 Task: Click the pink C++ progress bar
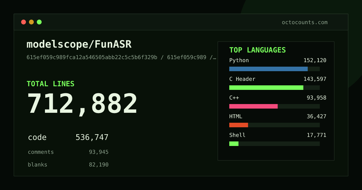pos(253,106)
